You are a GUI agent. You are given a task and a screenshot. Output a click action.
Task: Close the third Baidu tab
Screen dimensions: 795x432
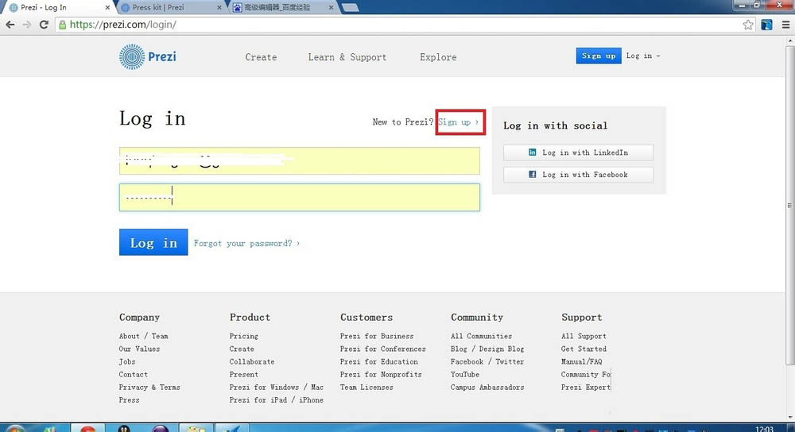tap(331, 8)
